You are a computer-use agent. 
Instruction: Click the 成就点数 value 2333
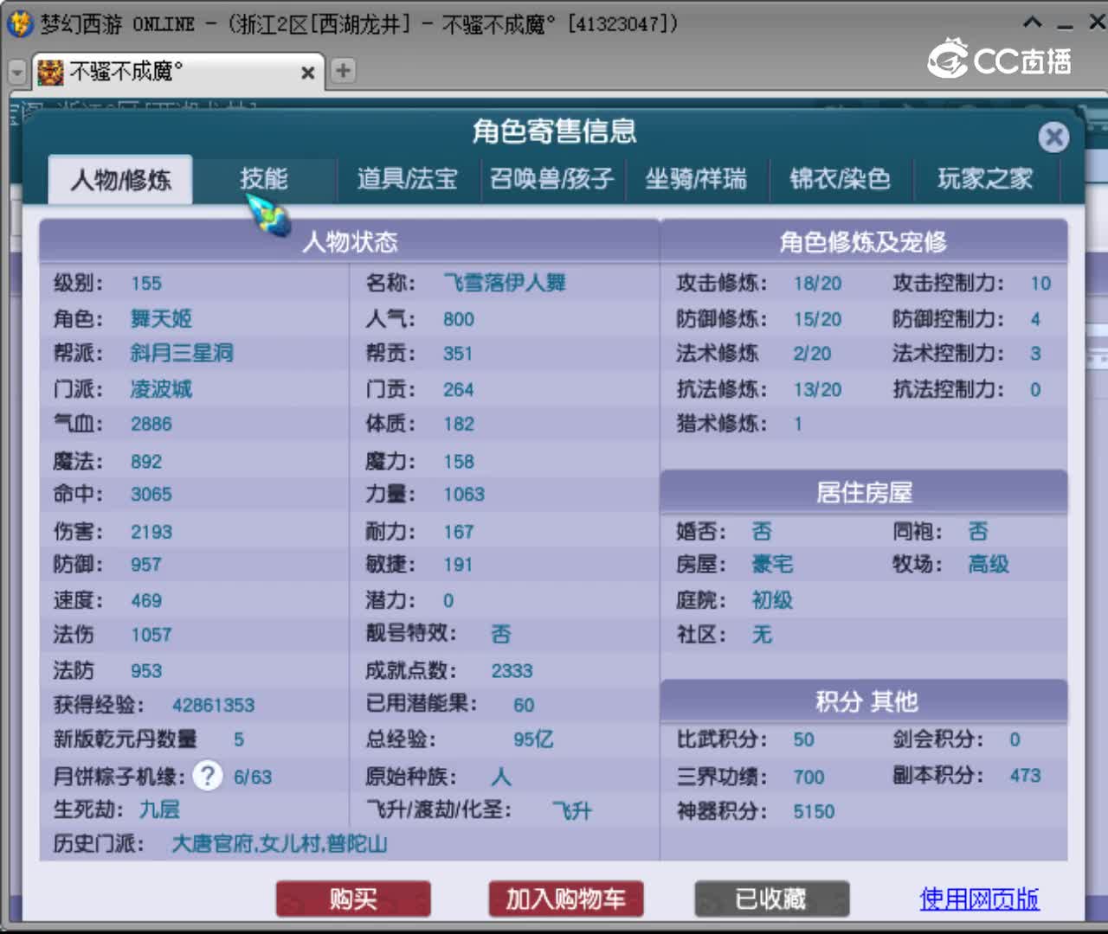pos(512,671)
